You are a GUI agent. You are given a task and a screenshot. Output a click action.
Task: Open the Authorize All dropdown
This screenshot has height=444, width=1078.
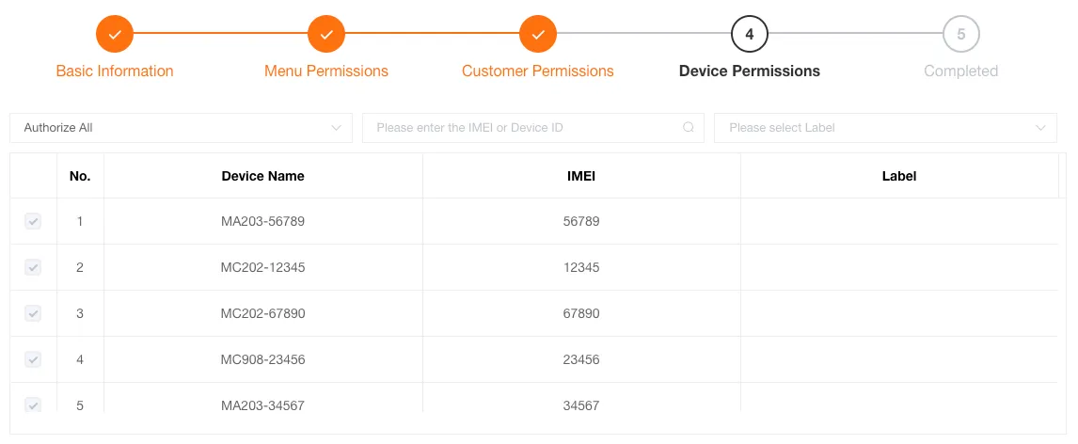tap(181, 128)
